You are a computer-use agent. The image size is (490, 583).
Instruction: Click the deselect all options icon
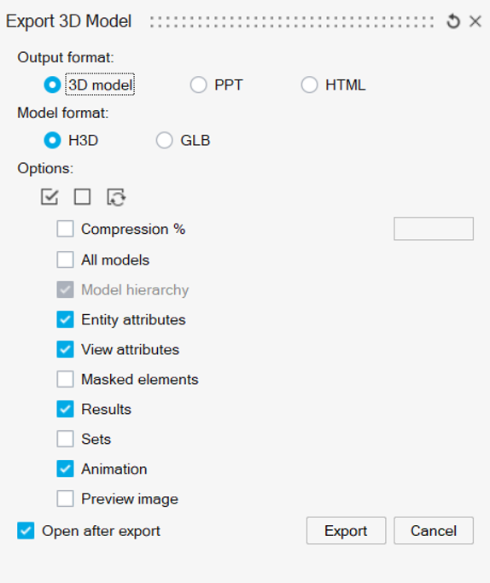click(82, 196)
